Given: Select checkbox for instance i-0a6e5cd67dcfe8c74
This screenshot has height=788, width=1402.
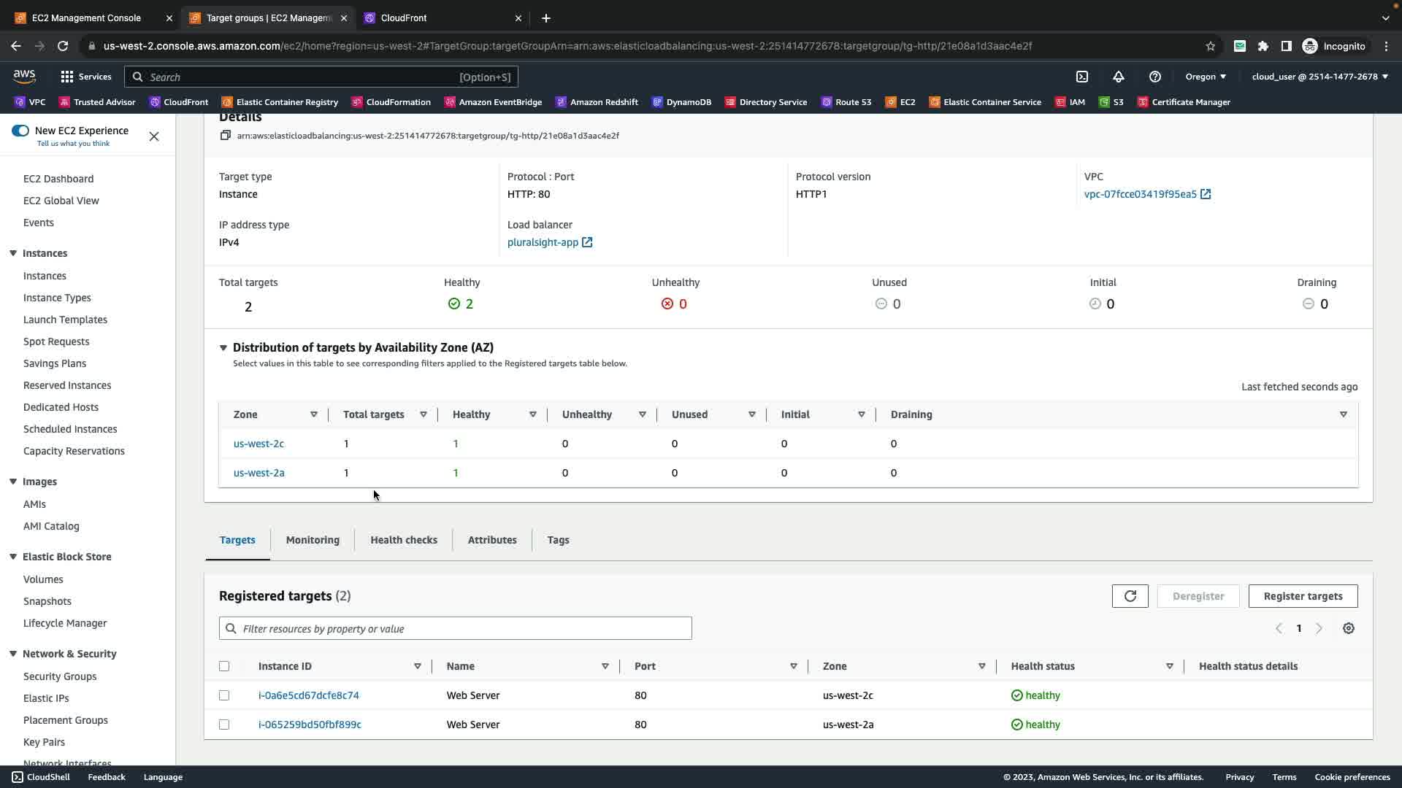Looking at the screenshot, I should point(224,695).
